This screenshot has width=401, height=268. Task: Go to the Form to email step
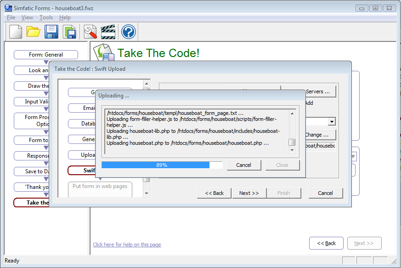point(31,140)
